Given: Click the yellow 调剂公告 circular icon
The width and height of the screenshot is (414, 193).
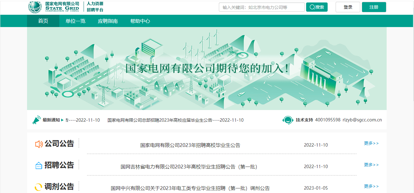Looking at the screenshot, I should click(x=38, y=187).
